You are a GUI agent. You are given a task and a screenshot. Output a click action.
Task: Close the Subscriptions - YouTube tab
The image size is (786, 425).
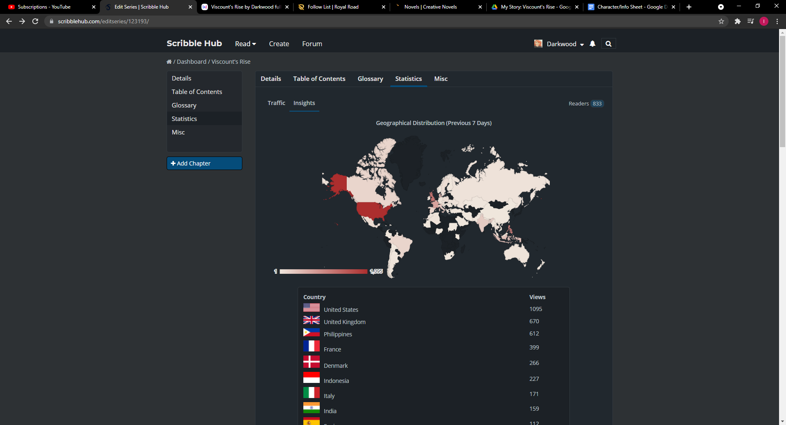coord(94,7)
